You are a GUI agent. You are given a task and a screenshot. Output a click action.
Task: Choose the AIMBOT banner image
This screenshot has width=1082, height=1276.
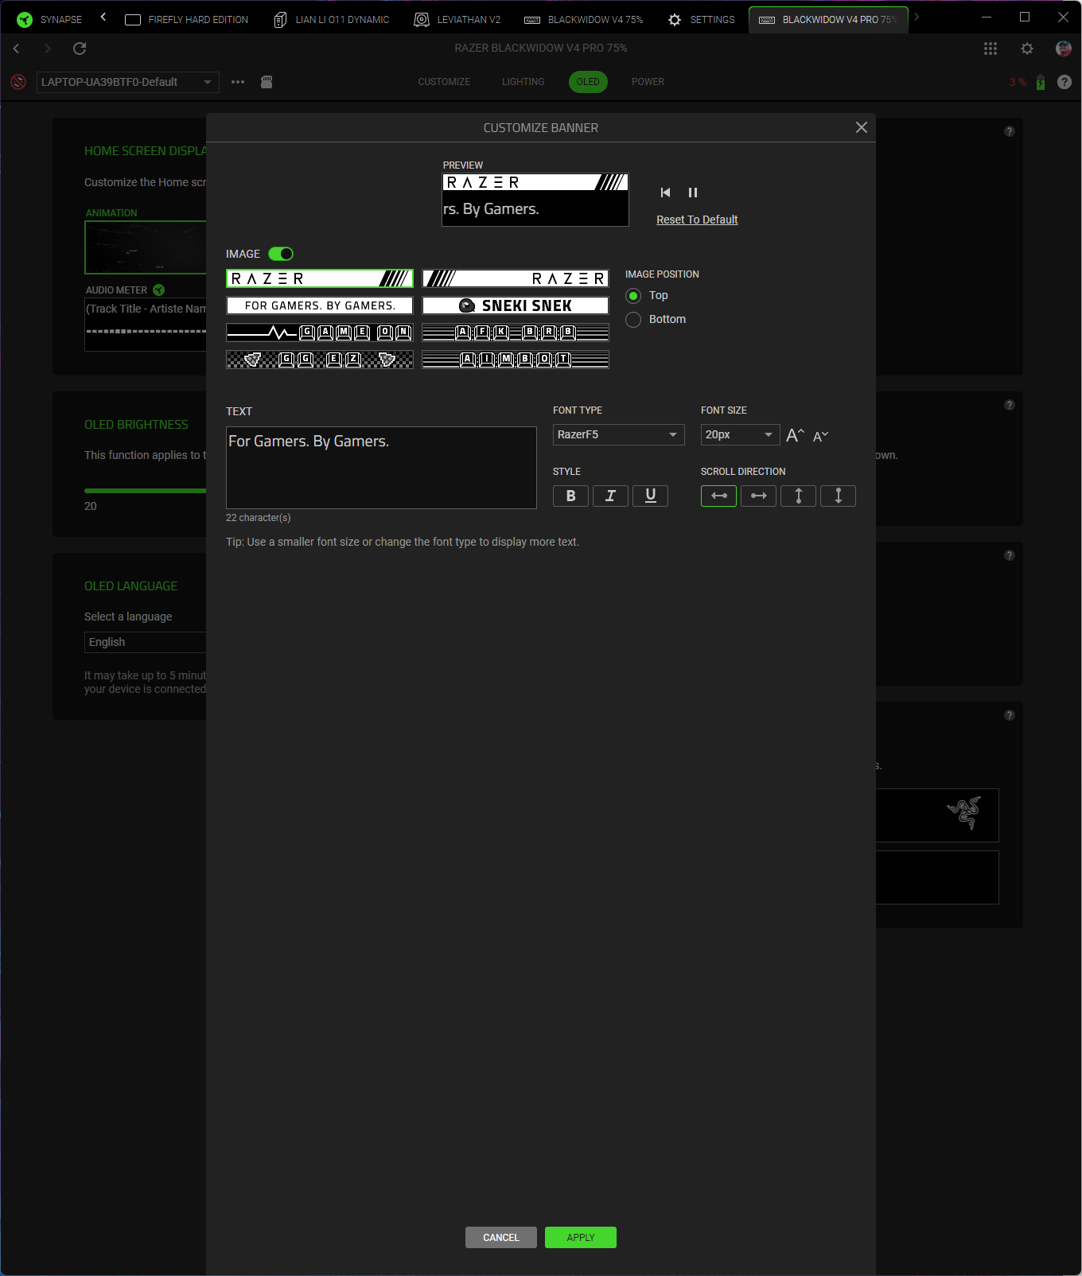(516, 360)
